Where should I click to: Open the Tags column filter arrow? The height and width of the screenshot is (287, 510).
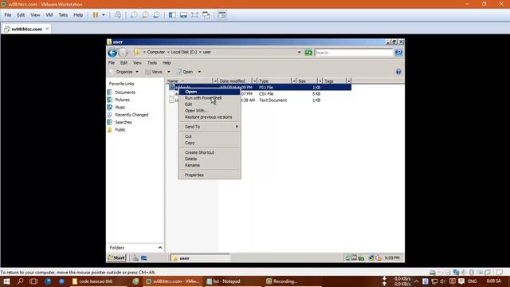349,81
